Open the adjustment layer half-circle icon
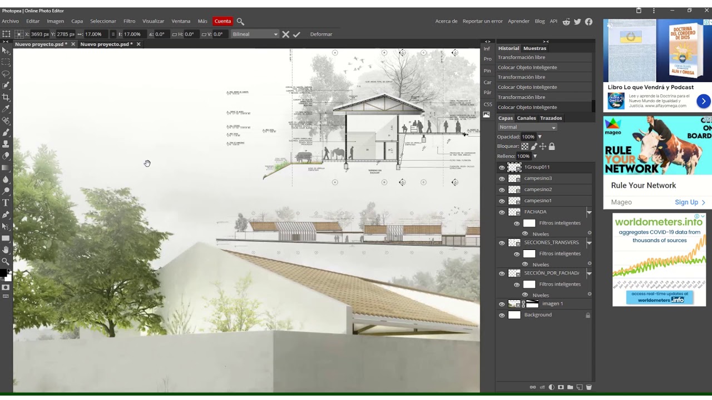Screen dimensions: 712x400 551,387
